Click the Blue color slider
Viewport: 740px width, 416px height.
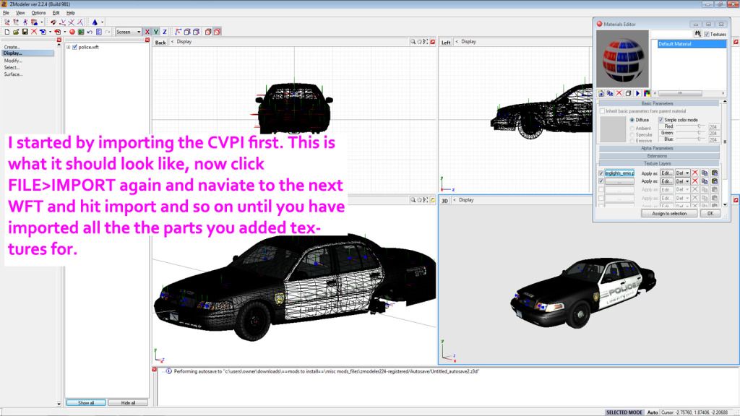[x=689, y=139]
